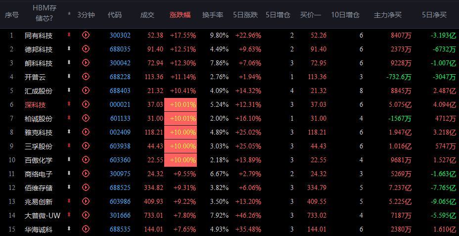Sort by the 成交 column header
Screen dimensions: 459x236
click(147, 15)
